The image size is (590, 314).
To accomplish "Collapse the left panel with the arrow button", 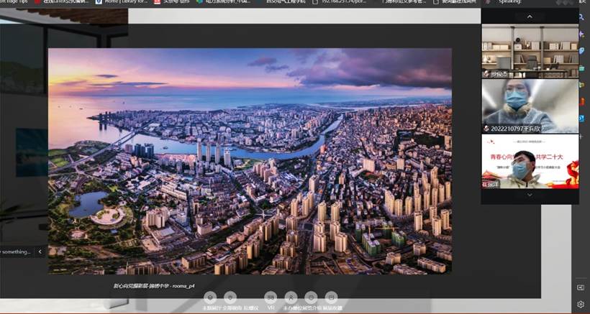I will pos(40,251).
